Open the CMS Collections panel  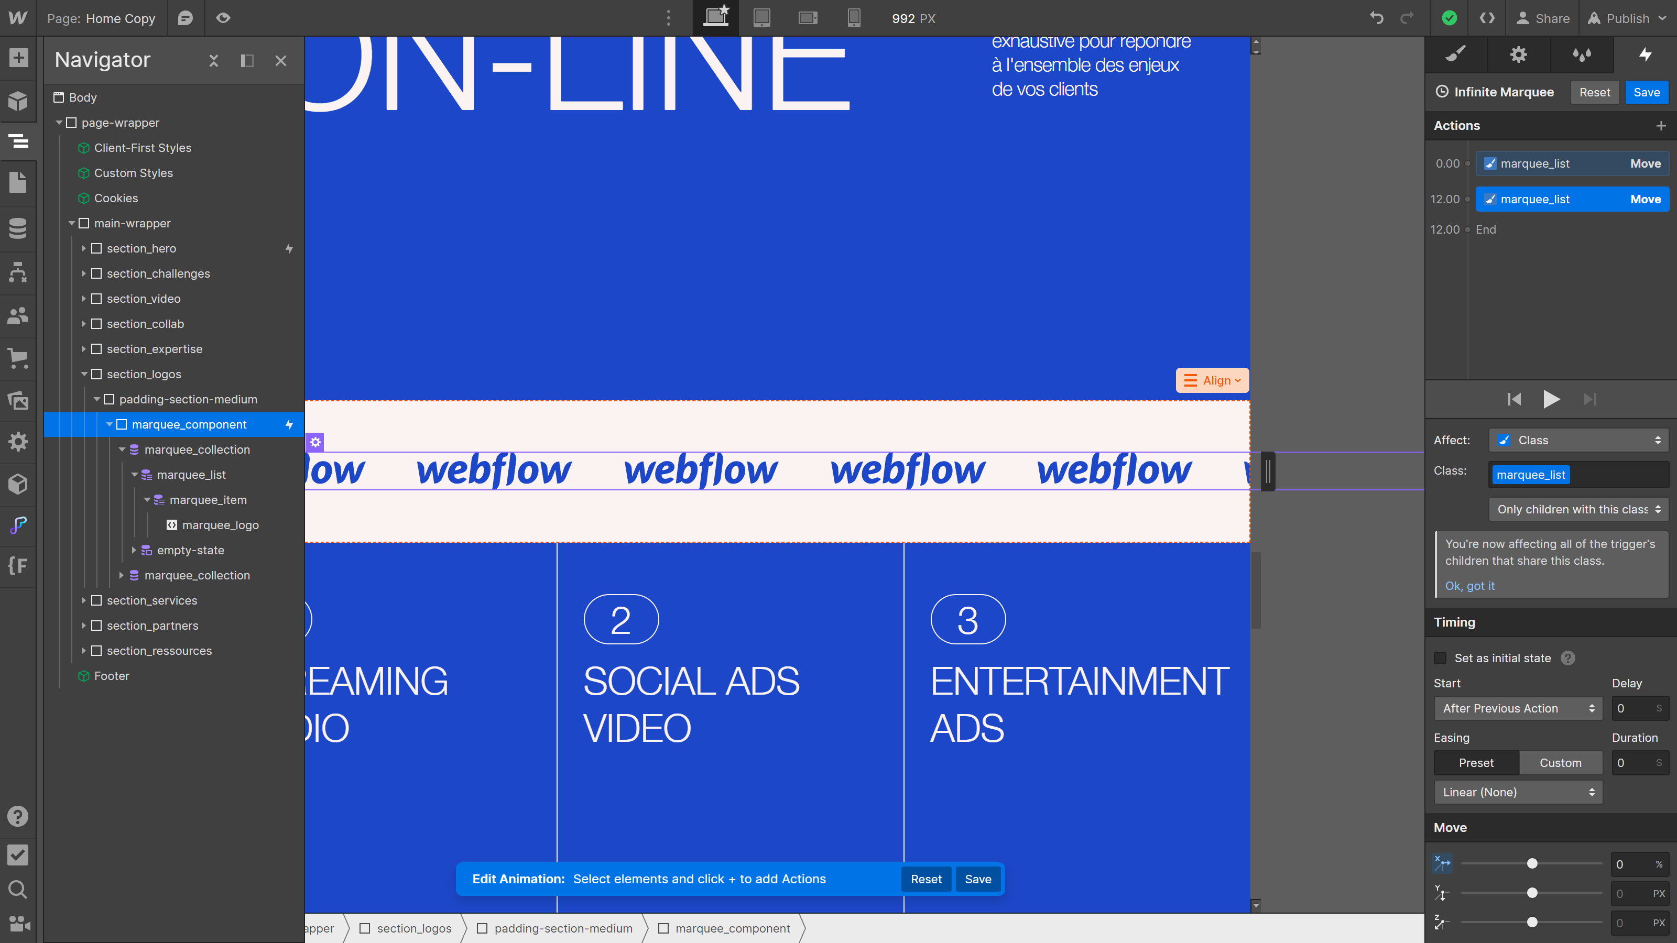click(18, 228)
